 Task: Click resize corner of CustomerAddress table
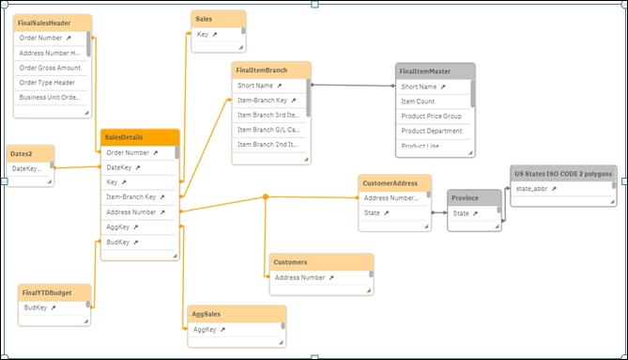point(426,227)
